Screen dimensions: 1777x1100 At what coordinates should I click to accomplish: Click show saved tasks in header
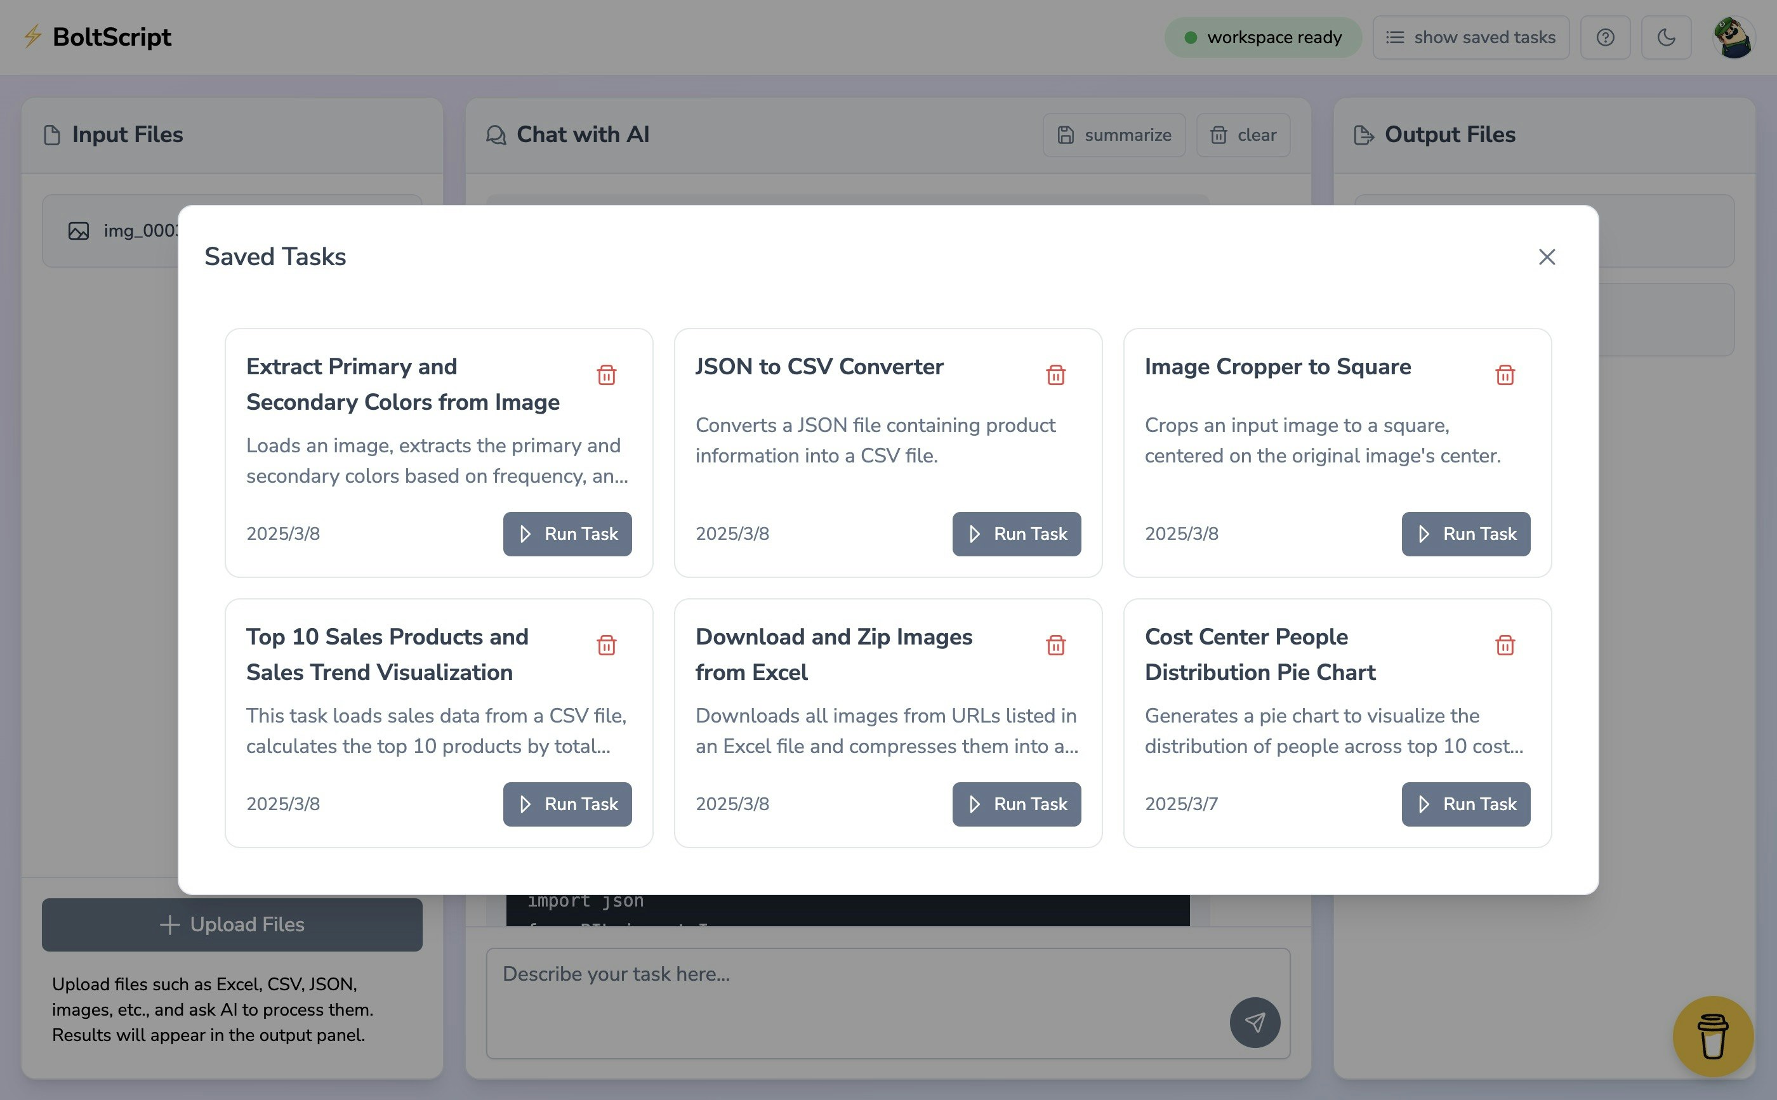[x=1470, y=37]
